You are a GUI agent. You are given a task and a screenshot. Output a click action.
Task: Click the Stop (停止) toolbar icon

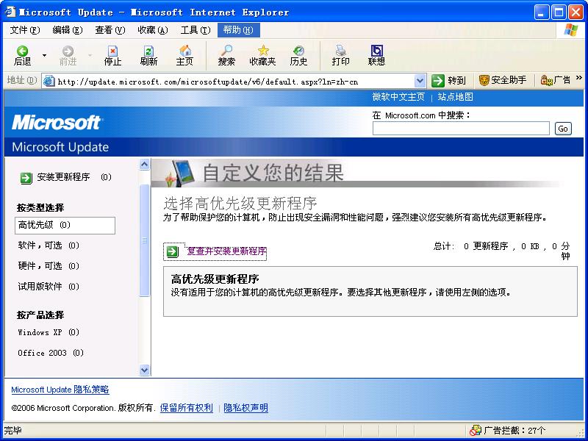tap(112, 51)
